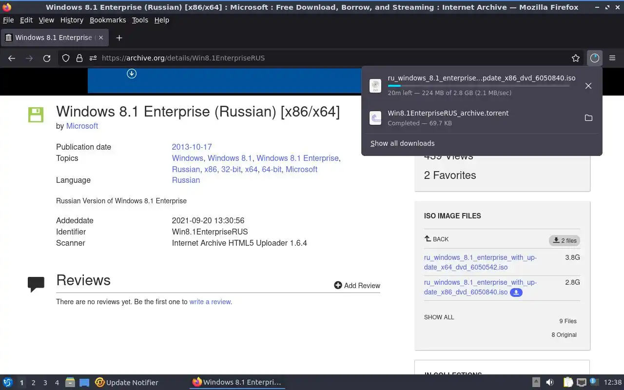Open the Help menu
Screen dimensions: 624x390
[x=162, y=20]
